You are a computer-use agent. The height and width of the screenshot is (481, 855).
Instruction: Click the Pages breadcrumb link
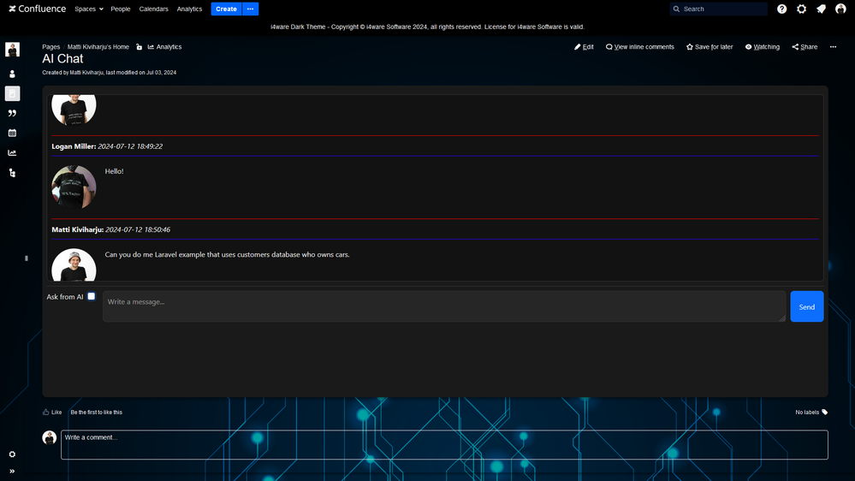[x=50, y=47]
